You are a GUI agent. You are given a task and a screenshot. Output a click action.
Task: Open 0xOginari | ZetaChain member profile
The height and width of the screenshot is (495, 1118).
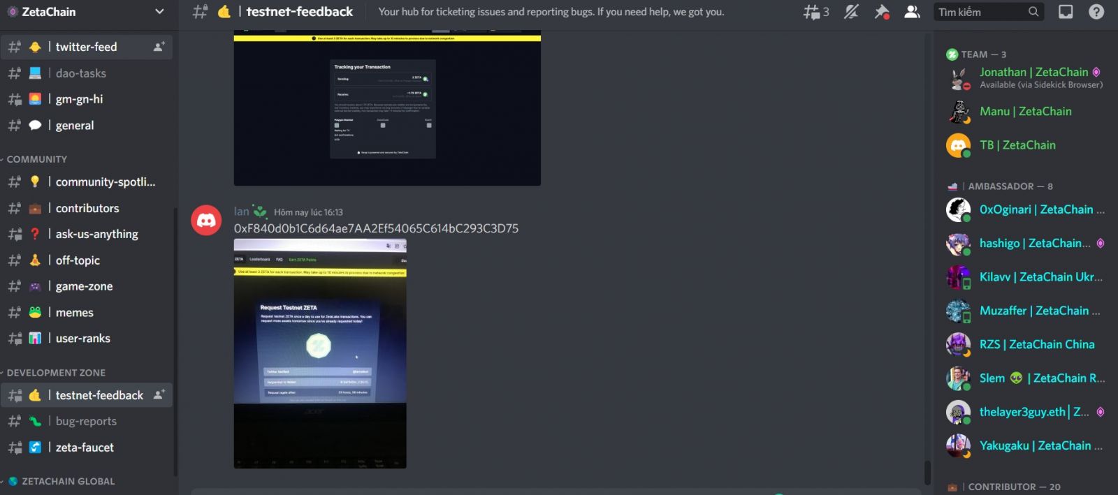click(x=1025, y=209)
